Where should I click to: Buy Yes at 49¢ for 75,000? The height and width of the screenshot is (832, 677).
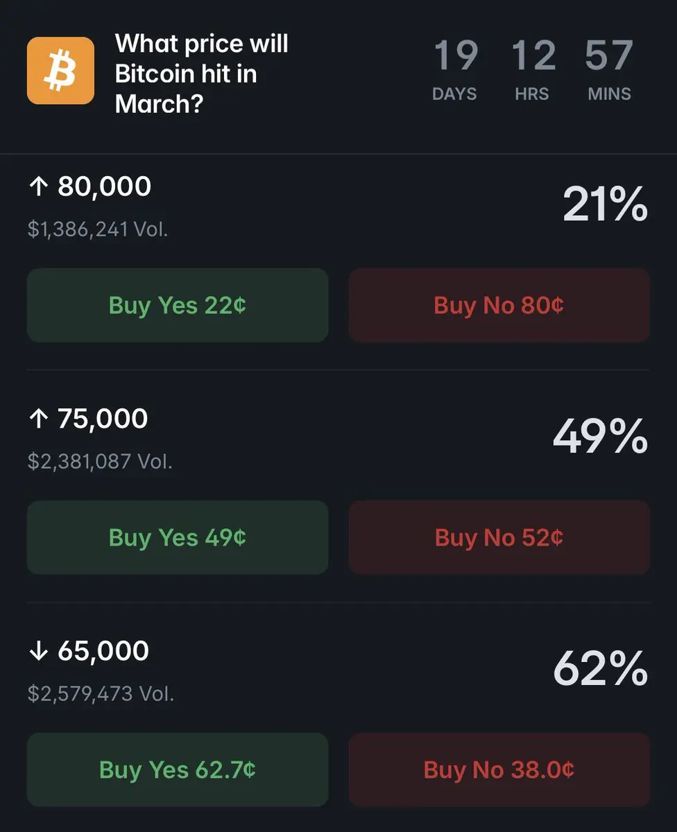click(178, 537)
